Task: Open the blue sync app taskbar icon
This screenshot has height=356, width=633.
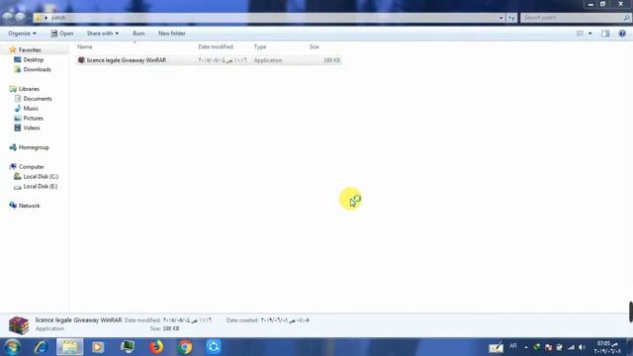Action: pyautogui.click(x=214, y=347)
